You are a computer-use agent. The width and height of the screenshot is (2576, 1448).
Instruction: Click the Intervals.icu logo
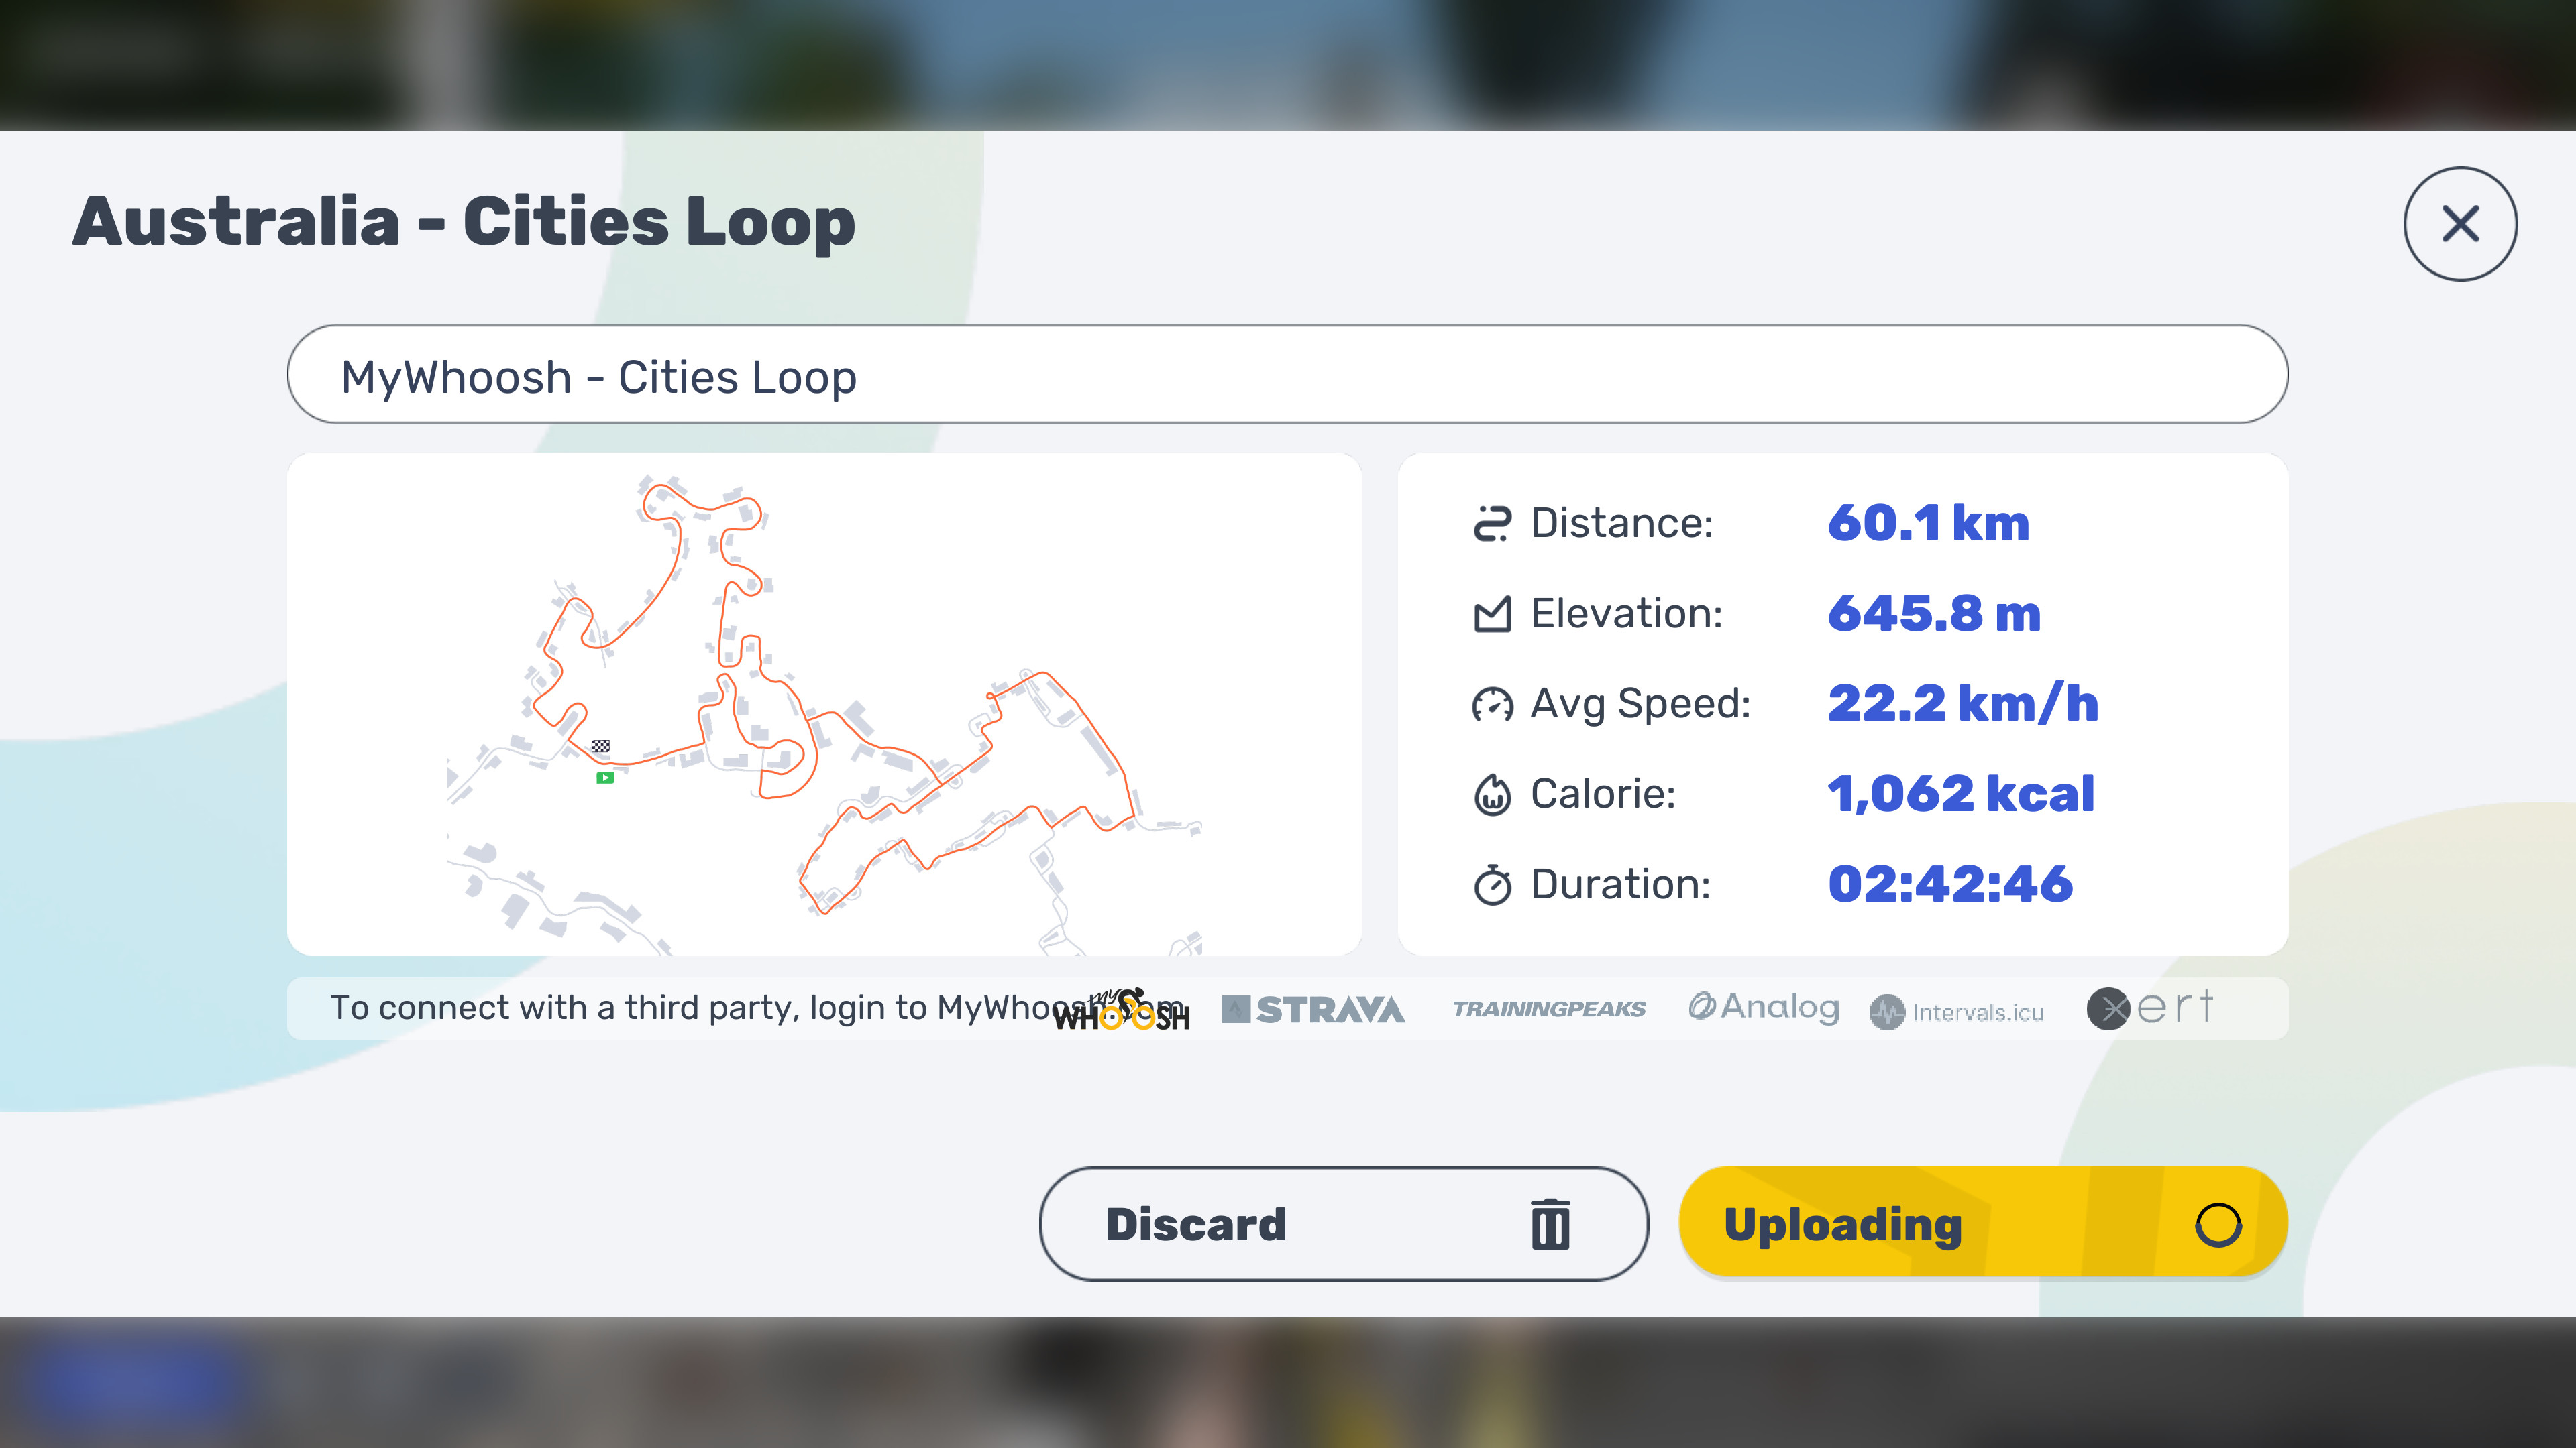[1957, 1012]
